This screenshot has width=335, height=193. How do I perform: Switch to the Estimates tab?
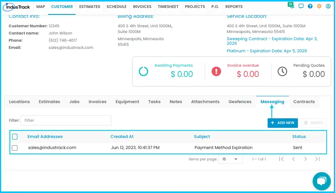(x=49, y=102)
